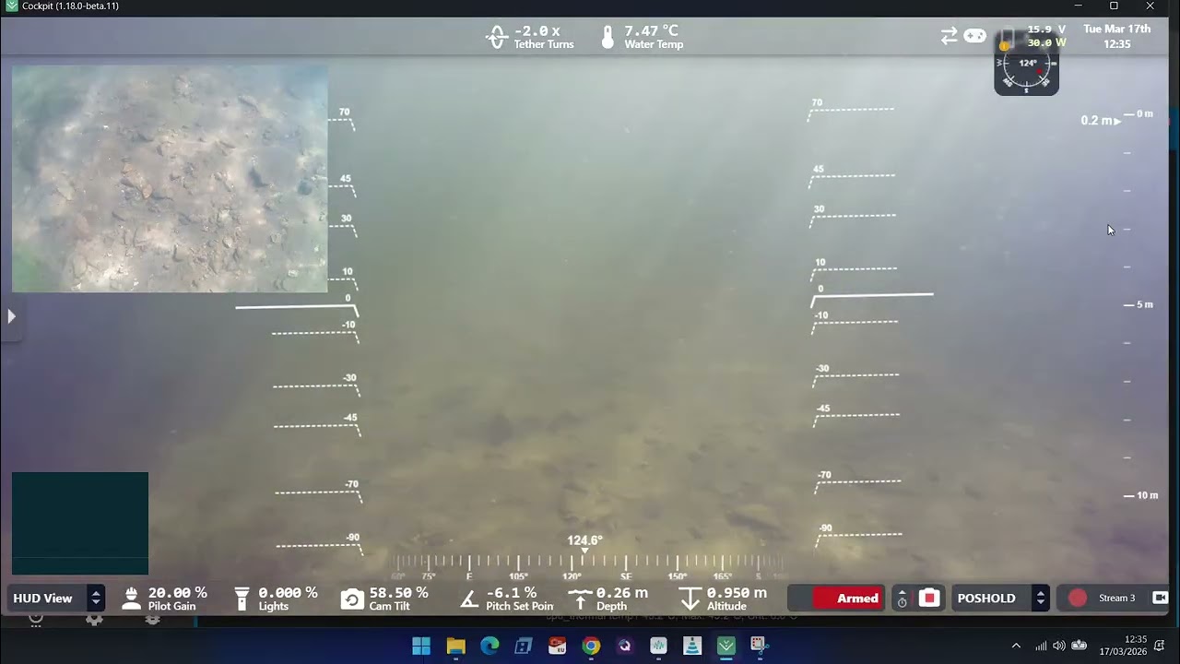1180x664 pixels.
Task: Click the battery indicator icon
Action: (x=1007, y=38)
